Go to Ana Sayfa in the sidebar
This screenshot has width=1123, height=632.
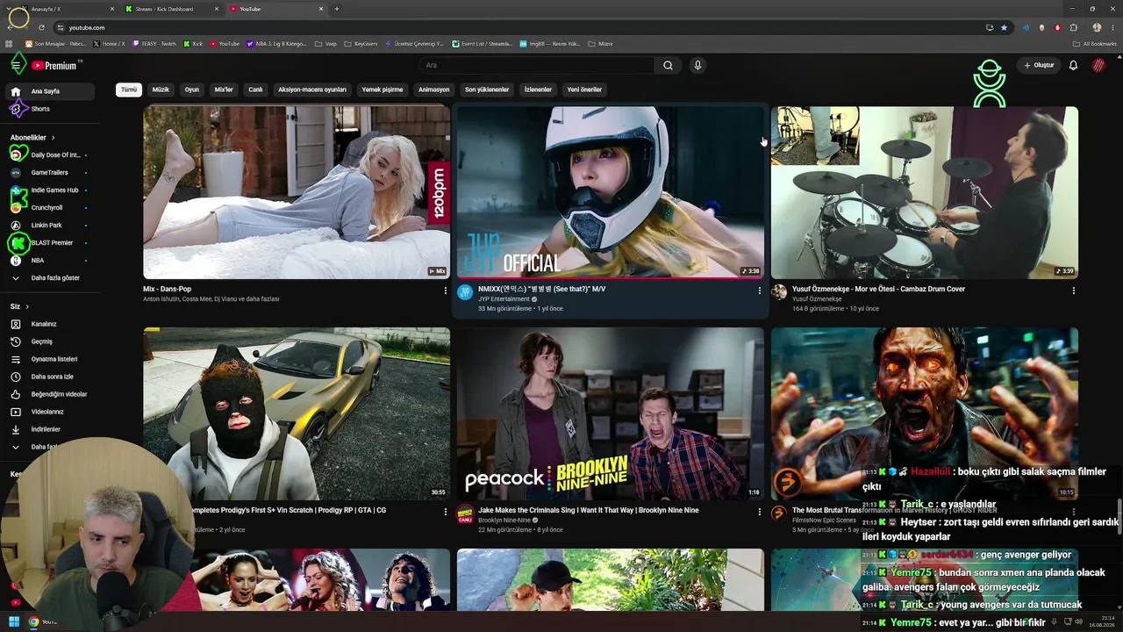pyautogui.click(x=51, y=91)
